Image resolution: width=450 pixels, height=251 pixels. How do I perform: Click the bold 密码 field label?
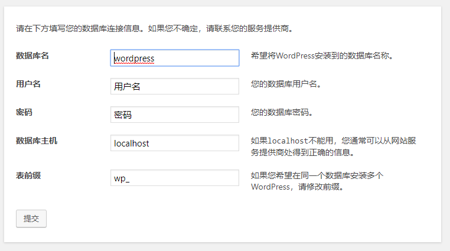click(x=24, y=112)
